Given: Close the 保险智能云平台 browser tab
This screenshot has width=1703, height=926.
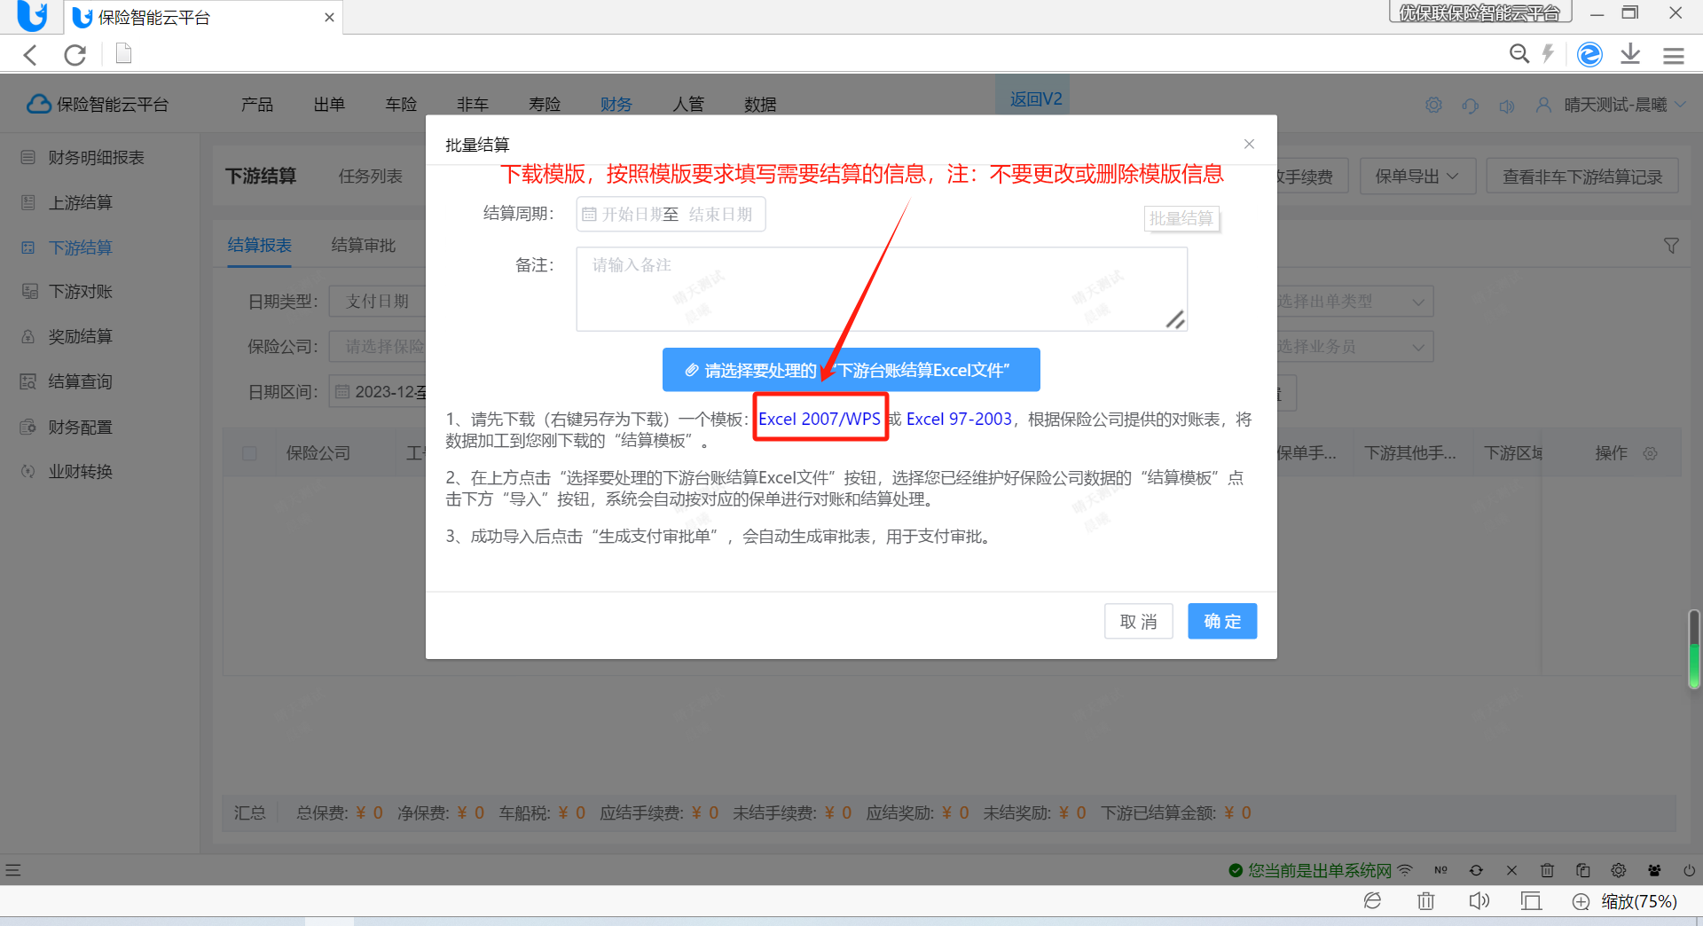Looking at the screenshot, I should pyautogui.click(x=329, y=18).
